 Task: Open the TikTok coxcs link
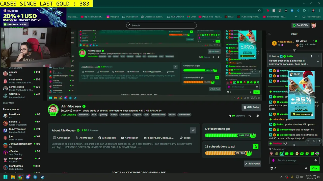tap(185, 138)
